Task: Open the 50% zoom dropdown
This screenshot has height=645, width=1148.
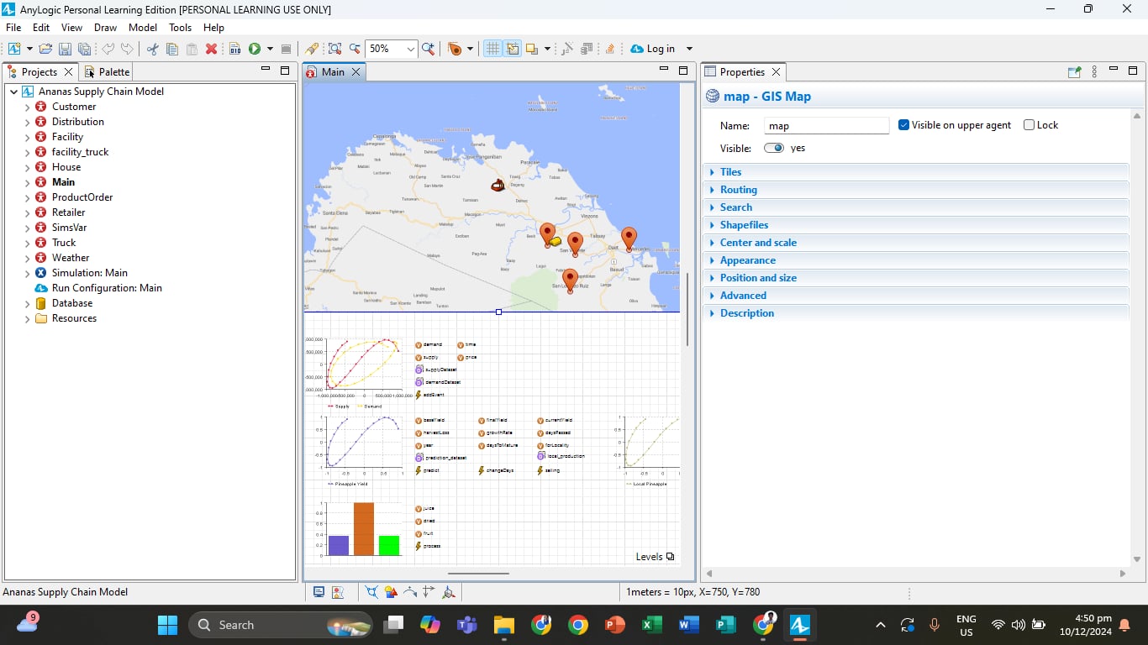Action: click(x=411, y=49)
